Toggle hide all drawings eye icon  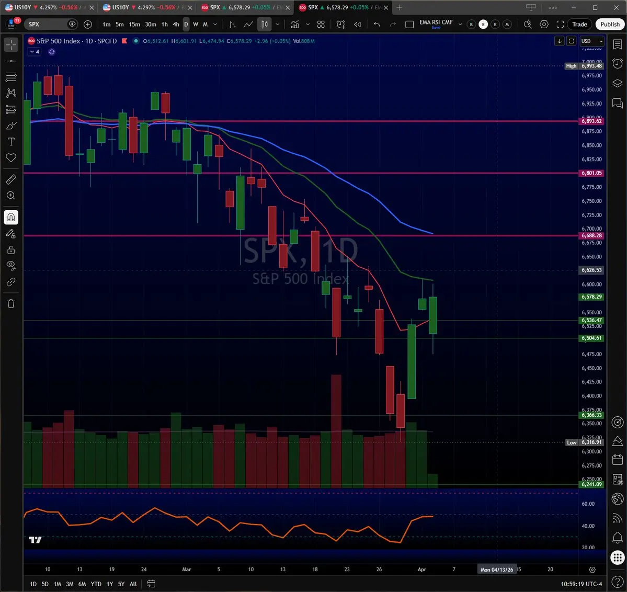pyautogui.click(x=11, y=266)
